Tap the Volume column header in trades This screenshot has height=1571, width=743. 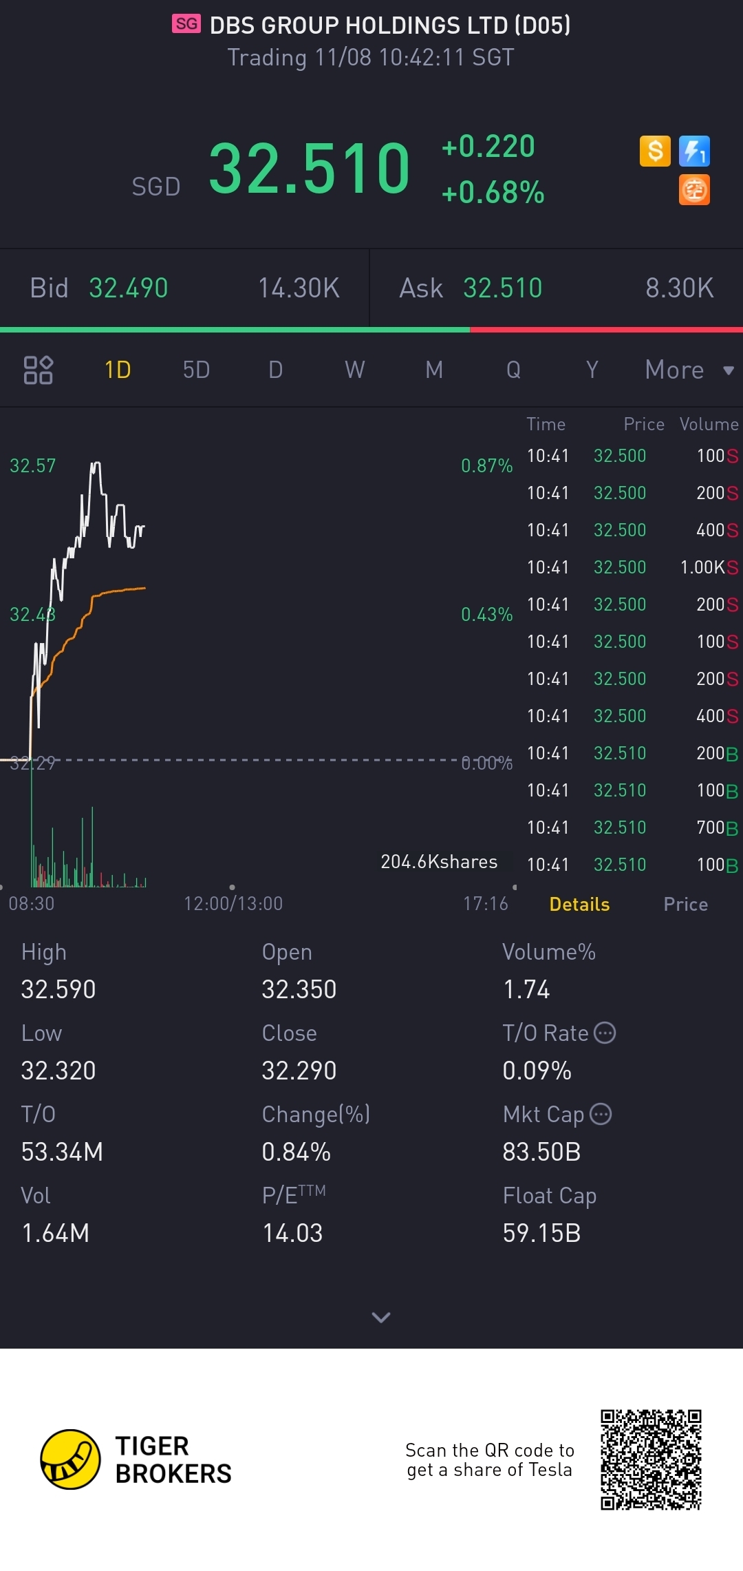[709, 424]
